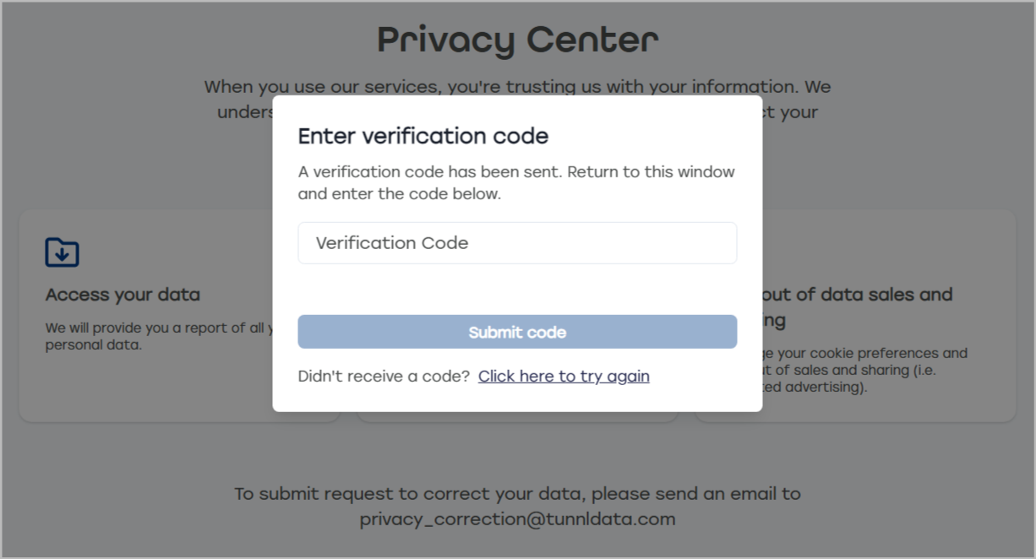The width and height of the screenshot is (1036, 559).
Task: Click the 'A verification code has been sent' message
Action: point(516,172)
